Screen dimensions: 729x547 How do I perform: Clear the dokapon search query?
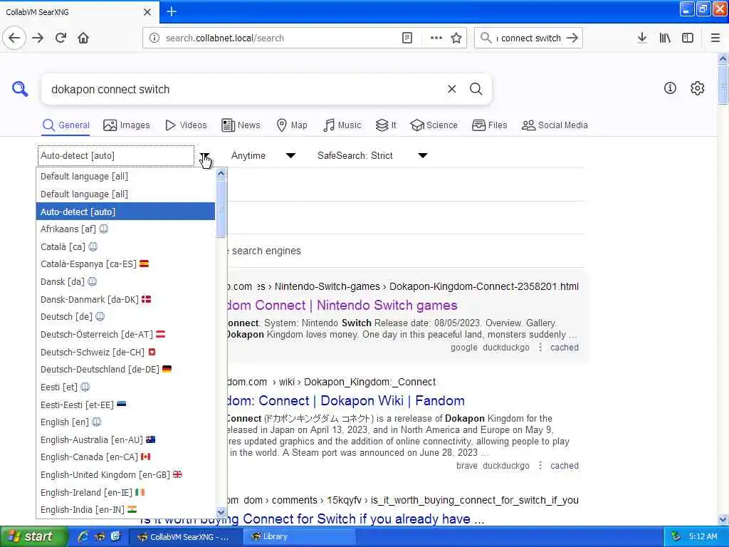pos(451,89)
